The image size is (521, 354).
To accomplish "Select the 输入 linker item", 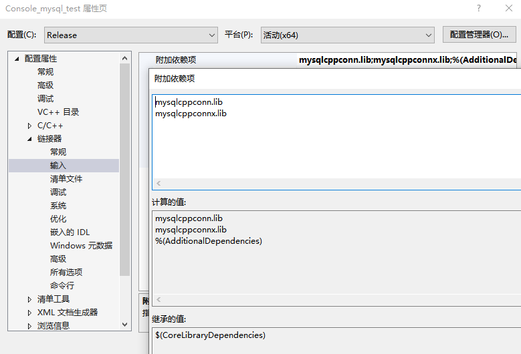I will [58, 165].
